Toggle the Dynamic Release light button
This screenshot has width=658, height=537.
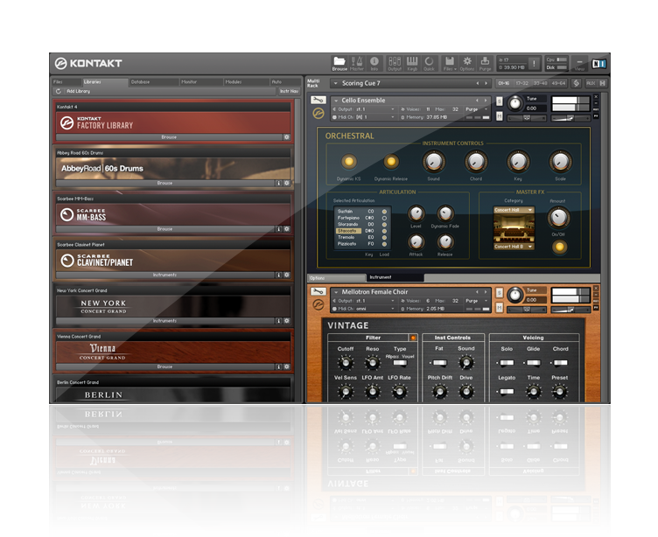(x=391, y=161)
